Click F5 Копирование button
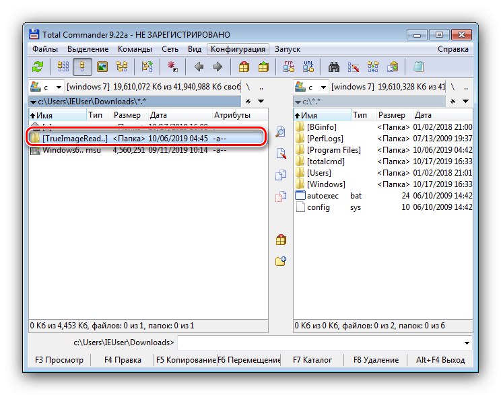Viewport: 501px width, 395px height. (186, 360)
